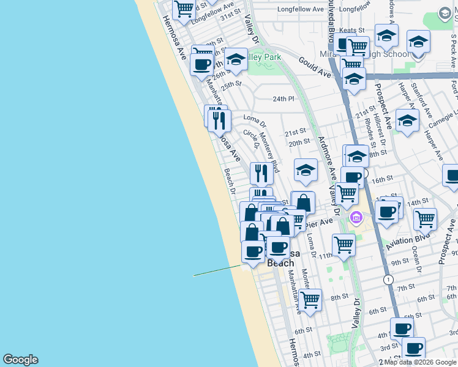Click the graduation cap marker beside Valley Park
The image size is (458, 367).
point(236,61)
